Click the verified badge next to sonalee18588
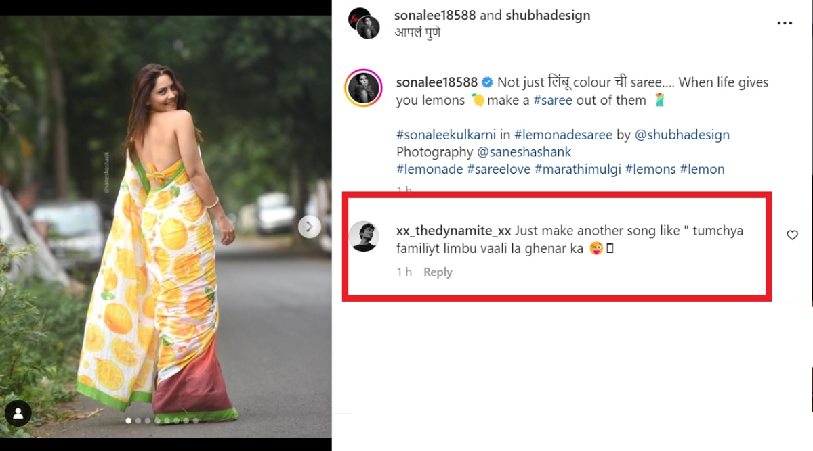Viewport: 813px width, 451px height. coord(487,82)
